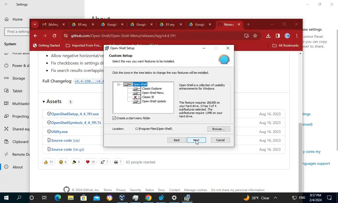Click the heart reaction with 10

(90, 162)
